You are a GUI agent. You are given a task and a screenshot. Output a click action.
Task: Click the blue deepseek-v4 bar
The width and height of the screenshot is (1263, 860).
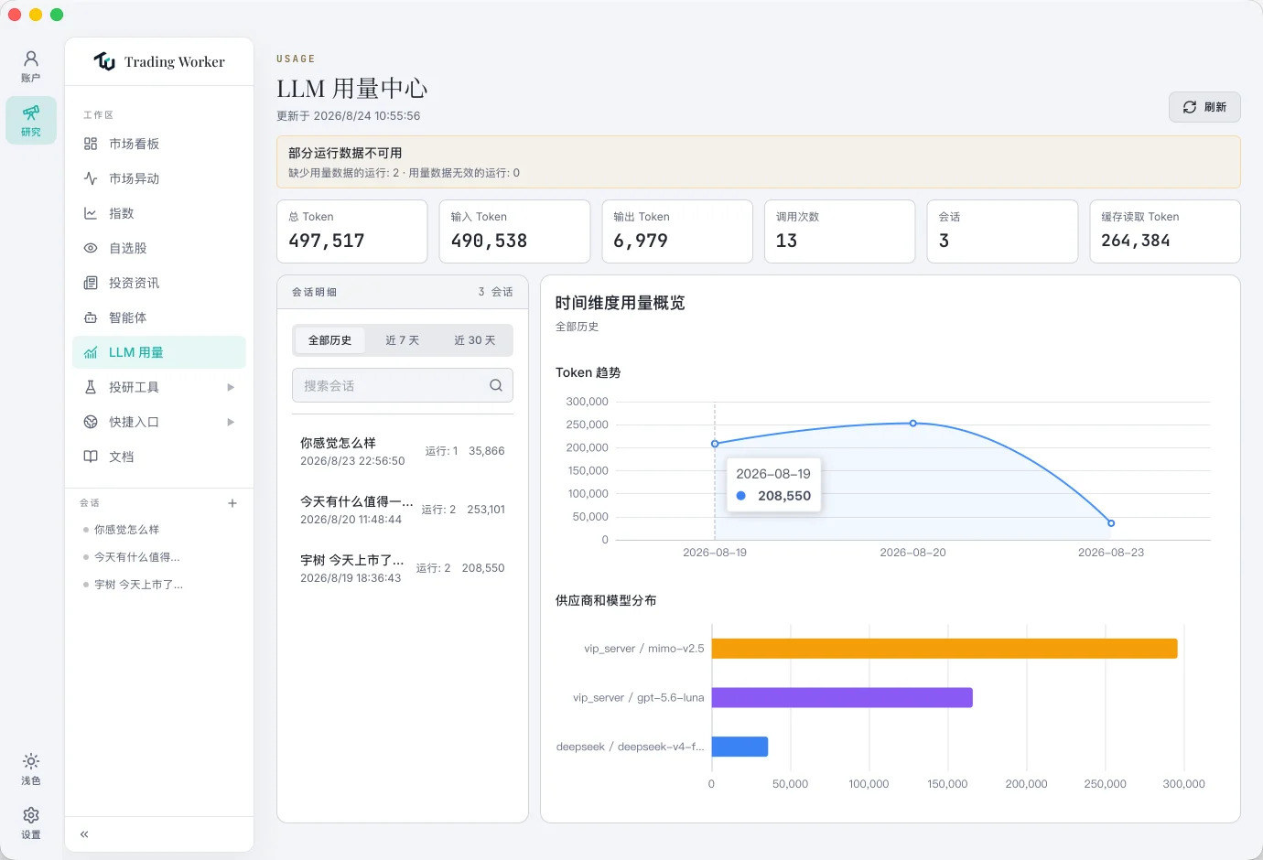click(739, 747)
